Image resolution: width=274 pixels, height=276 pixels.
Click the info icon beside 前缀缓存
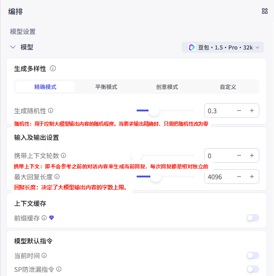pyautogui.click(x=44, y=218)
